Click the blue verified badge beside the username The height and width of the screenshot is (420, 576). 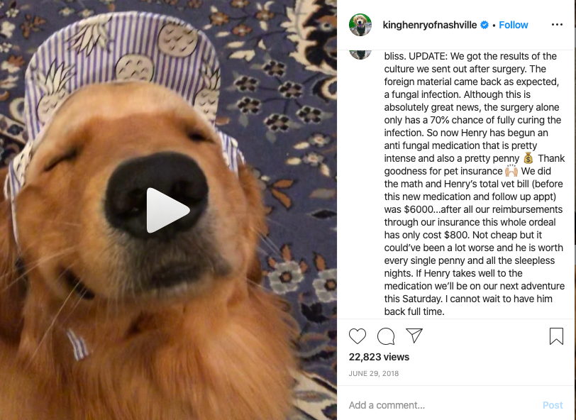pos(484,25)
